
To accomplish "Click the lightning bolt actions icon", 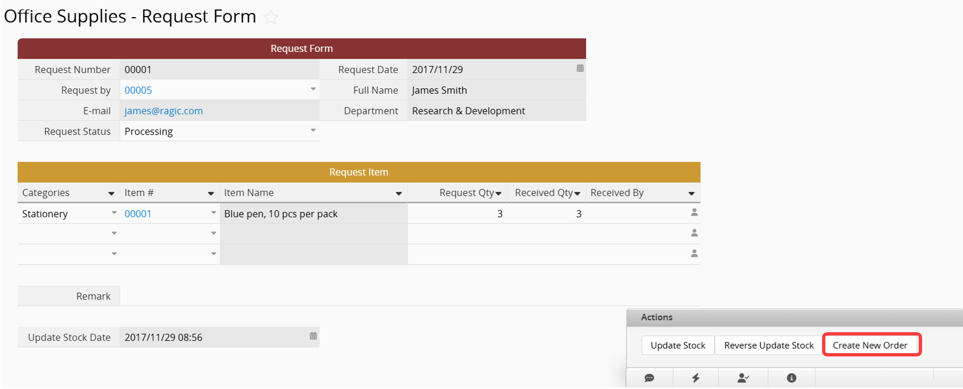I will tap(695, 378).
